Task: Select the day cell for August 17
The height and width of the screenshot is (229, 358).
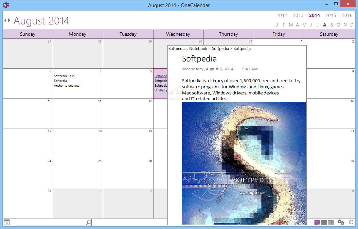Action: 28,143
